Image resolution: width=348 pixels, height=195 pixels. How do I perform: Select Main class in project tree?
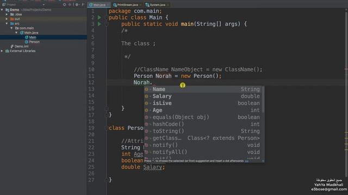pyautogui.click(x=33, y=37)
